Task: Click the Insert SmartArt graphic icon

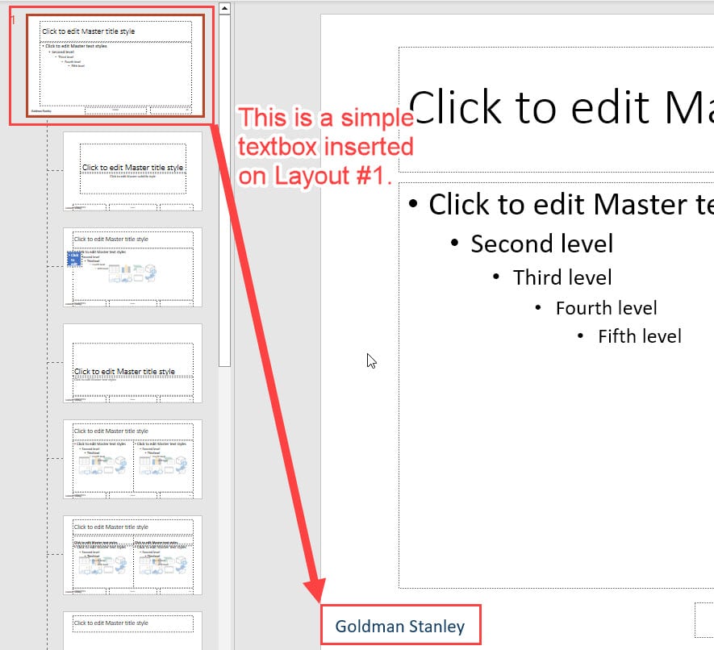Action: click(138, 269)
